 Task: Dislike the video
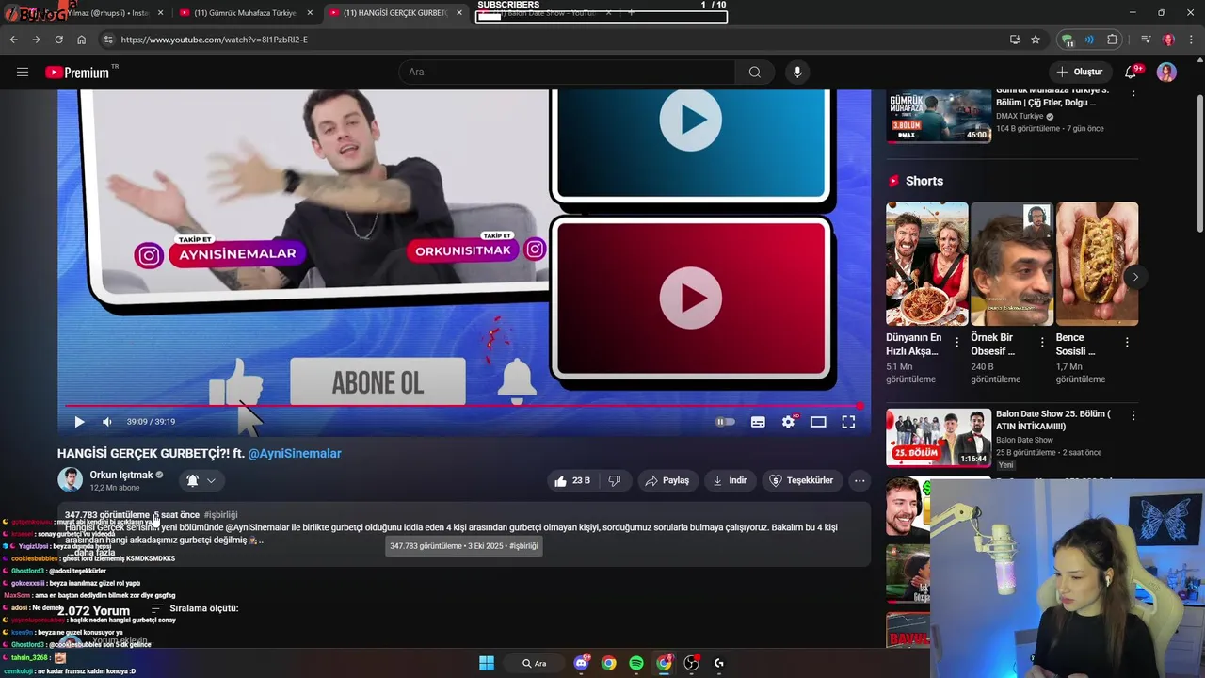(615, 480)
